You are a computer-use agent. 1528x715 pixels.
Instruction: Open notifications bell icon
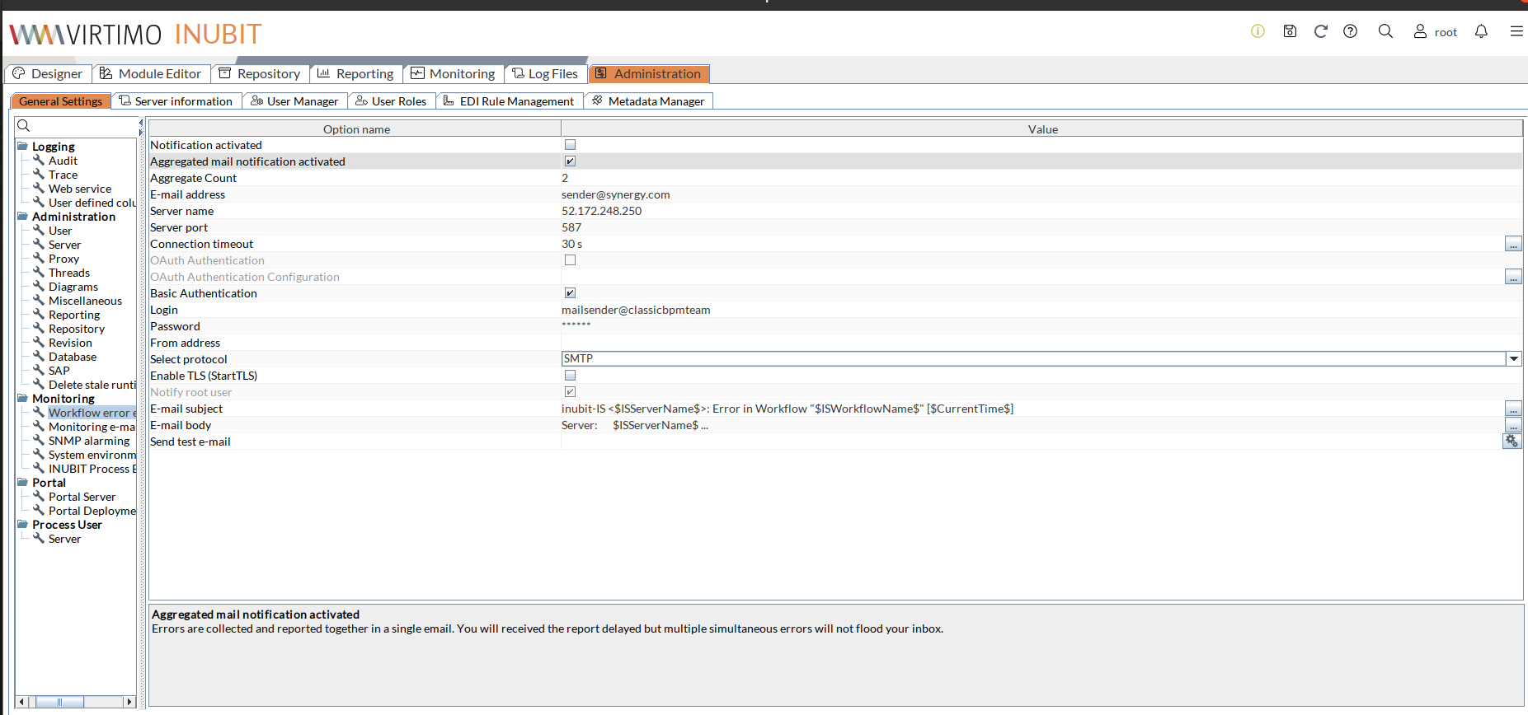tap(1481, 31)
